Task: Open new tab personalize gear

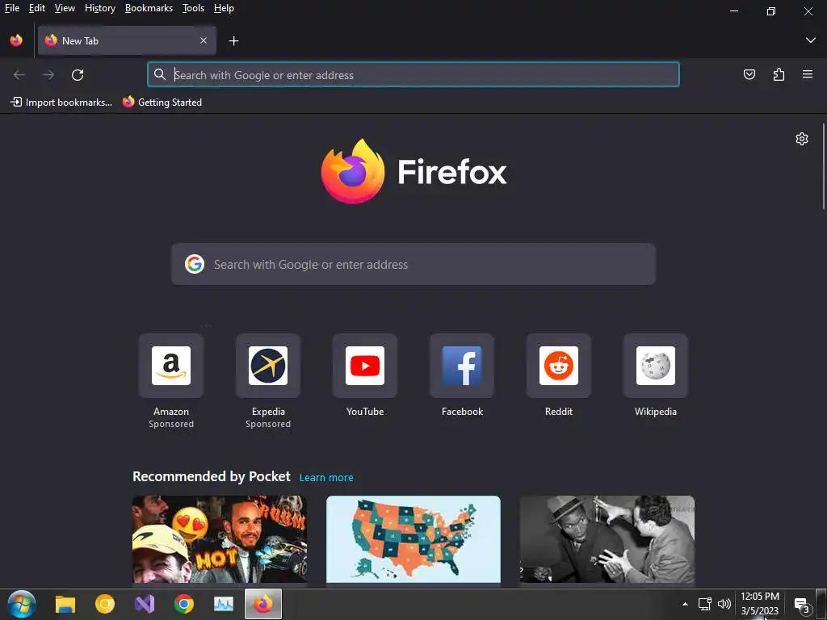Action: [x=802, y=139]
